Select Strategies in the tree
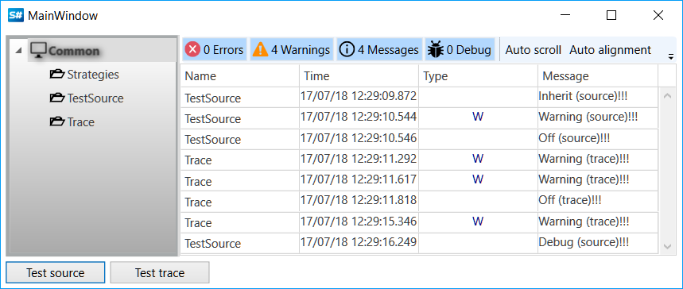 pyautogui.click(x=93, y=75)
